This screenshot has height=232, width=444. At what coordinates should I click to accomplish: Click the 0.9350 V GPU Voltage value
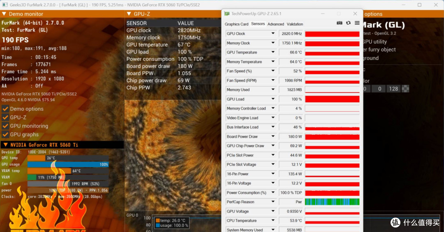[291, 211]
